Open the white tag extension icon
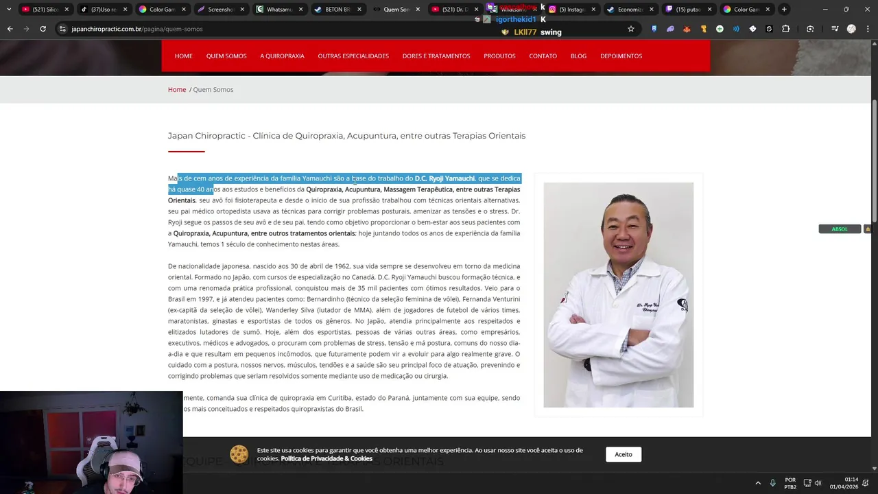Image resolution: width=878 pixels, height=494 pixels. tap(752, 29)
